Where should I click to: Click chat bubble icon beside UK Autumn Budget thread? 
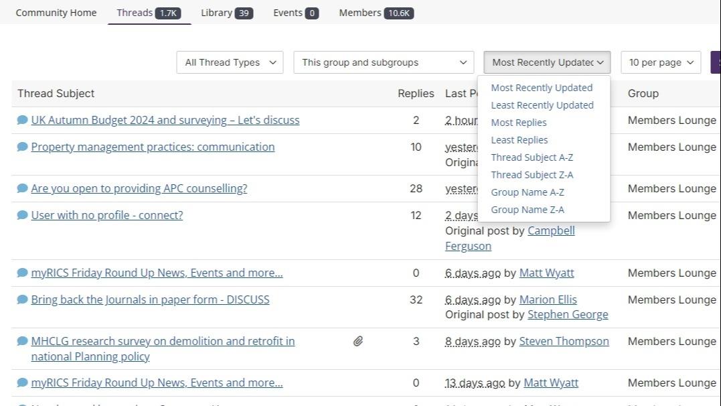tap(22, 120)
